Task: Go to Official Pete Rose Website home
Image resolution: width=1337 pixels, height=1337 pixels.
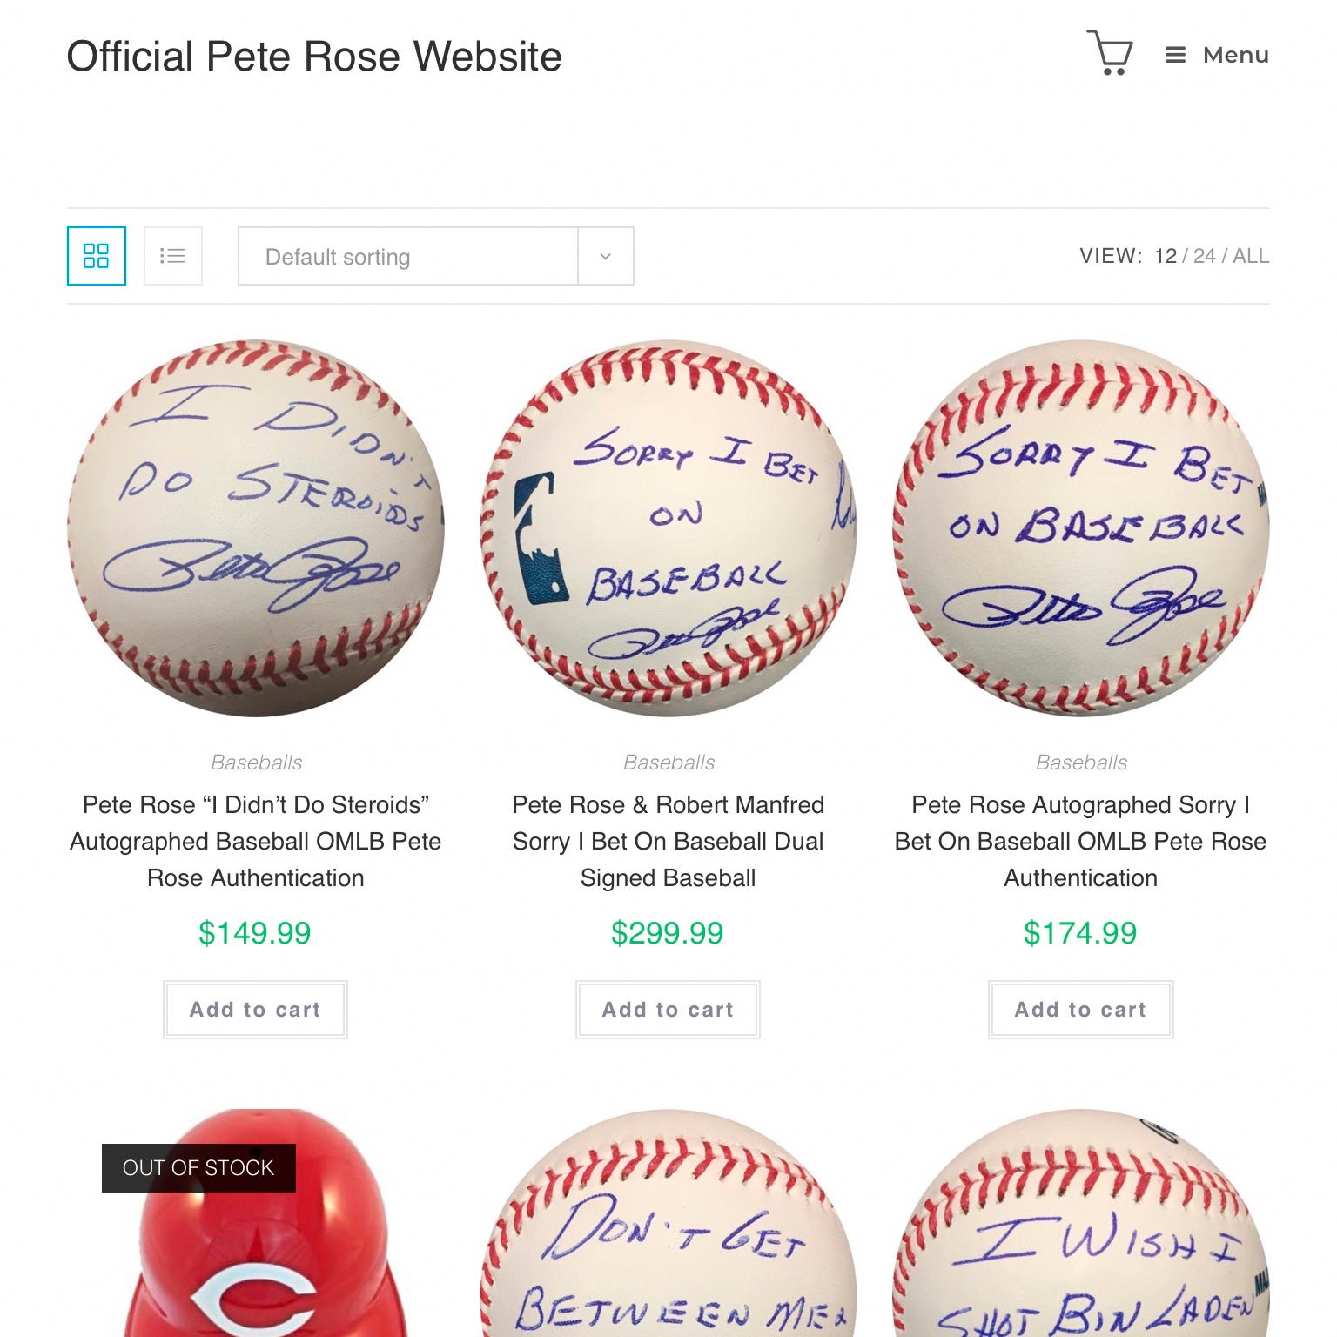Action: pyautogui.click(x=314, y=57)
